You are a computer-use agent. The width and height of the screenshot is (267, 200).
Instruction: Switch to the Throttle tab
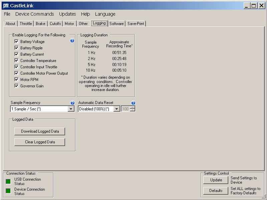click(x=26, y=24)
